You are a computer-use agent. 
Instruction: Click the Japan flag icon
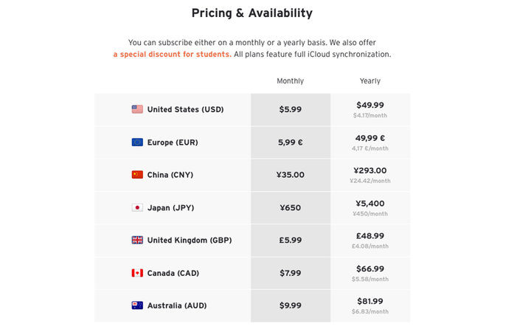137,208
